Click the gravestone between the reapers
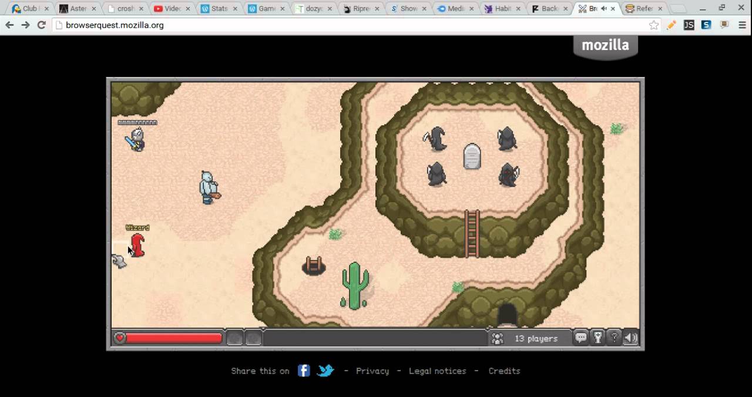The width and height of the screenshot is (752, 397). pos(472,156)
